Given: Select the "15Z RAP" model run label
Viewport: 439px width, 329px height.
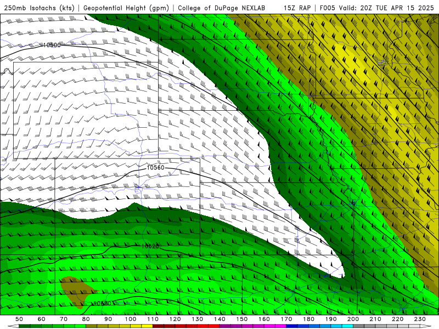Looking at the screenshot, I should point(297,8).
